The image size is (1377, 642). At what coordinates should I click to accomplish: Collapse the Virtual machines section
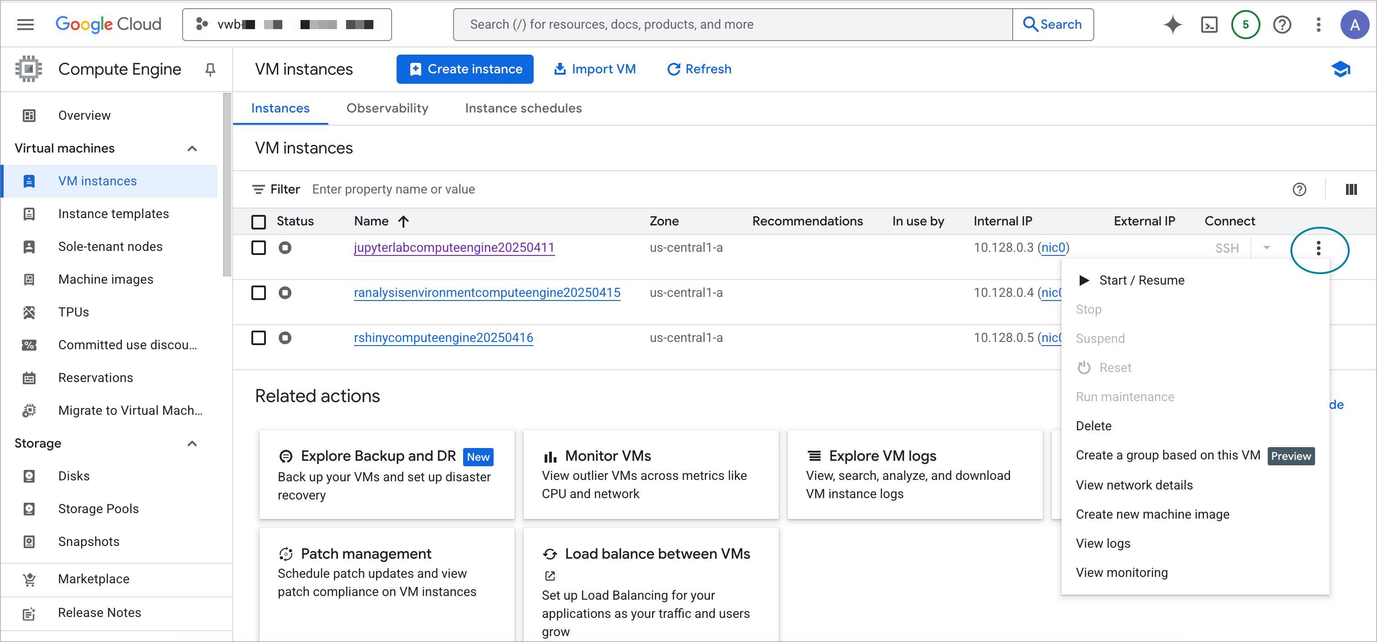[193, 148]
